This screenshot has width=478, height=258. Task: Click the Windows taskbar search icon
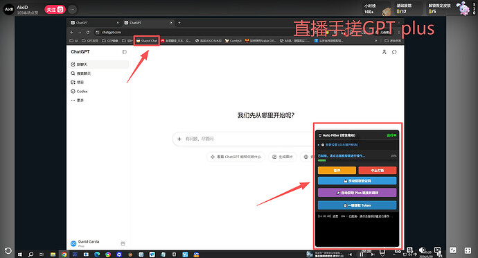point(30,254)
